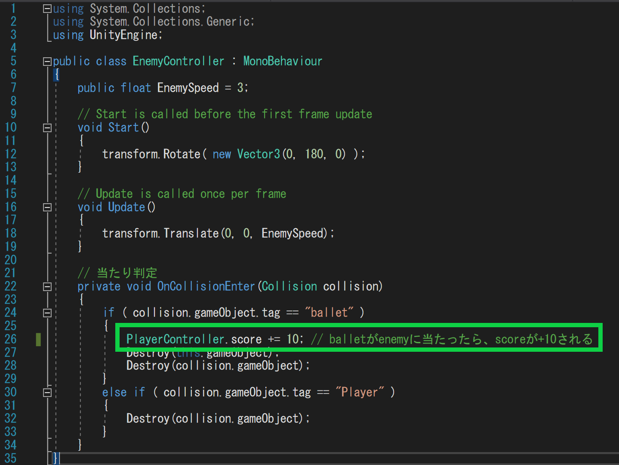Click the MonoBehaviour base class name
619x465 pixels.
(282, 61)
